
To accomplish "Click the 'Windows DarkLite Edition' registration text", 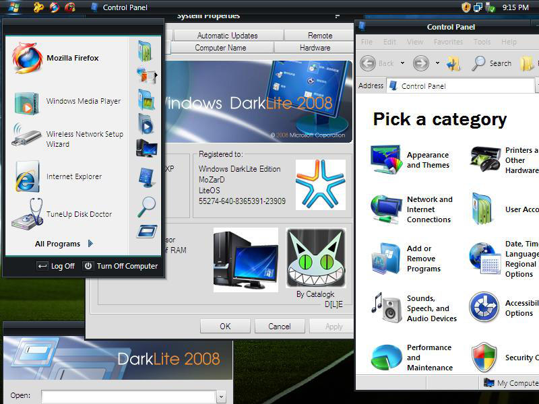I will pyautogui.click(x=240, y=169).
